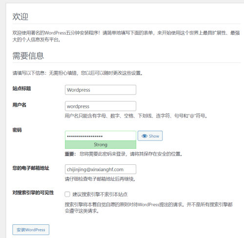The image size is (244, 238).
Task: Click the username hint about allowed characters
Action: pyautogui.click(x=136, y=116)
